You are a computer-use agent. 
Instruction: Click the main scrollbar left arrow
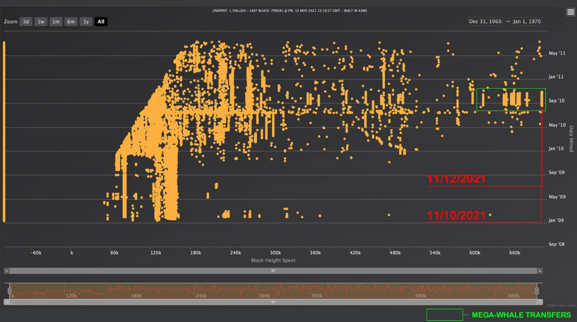pos(7,271)
